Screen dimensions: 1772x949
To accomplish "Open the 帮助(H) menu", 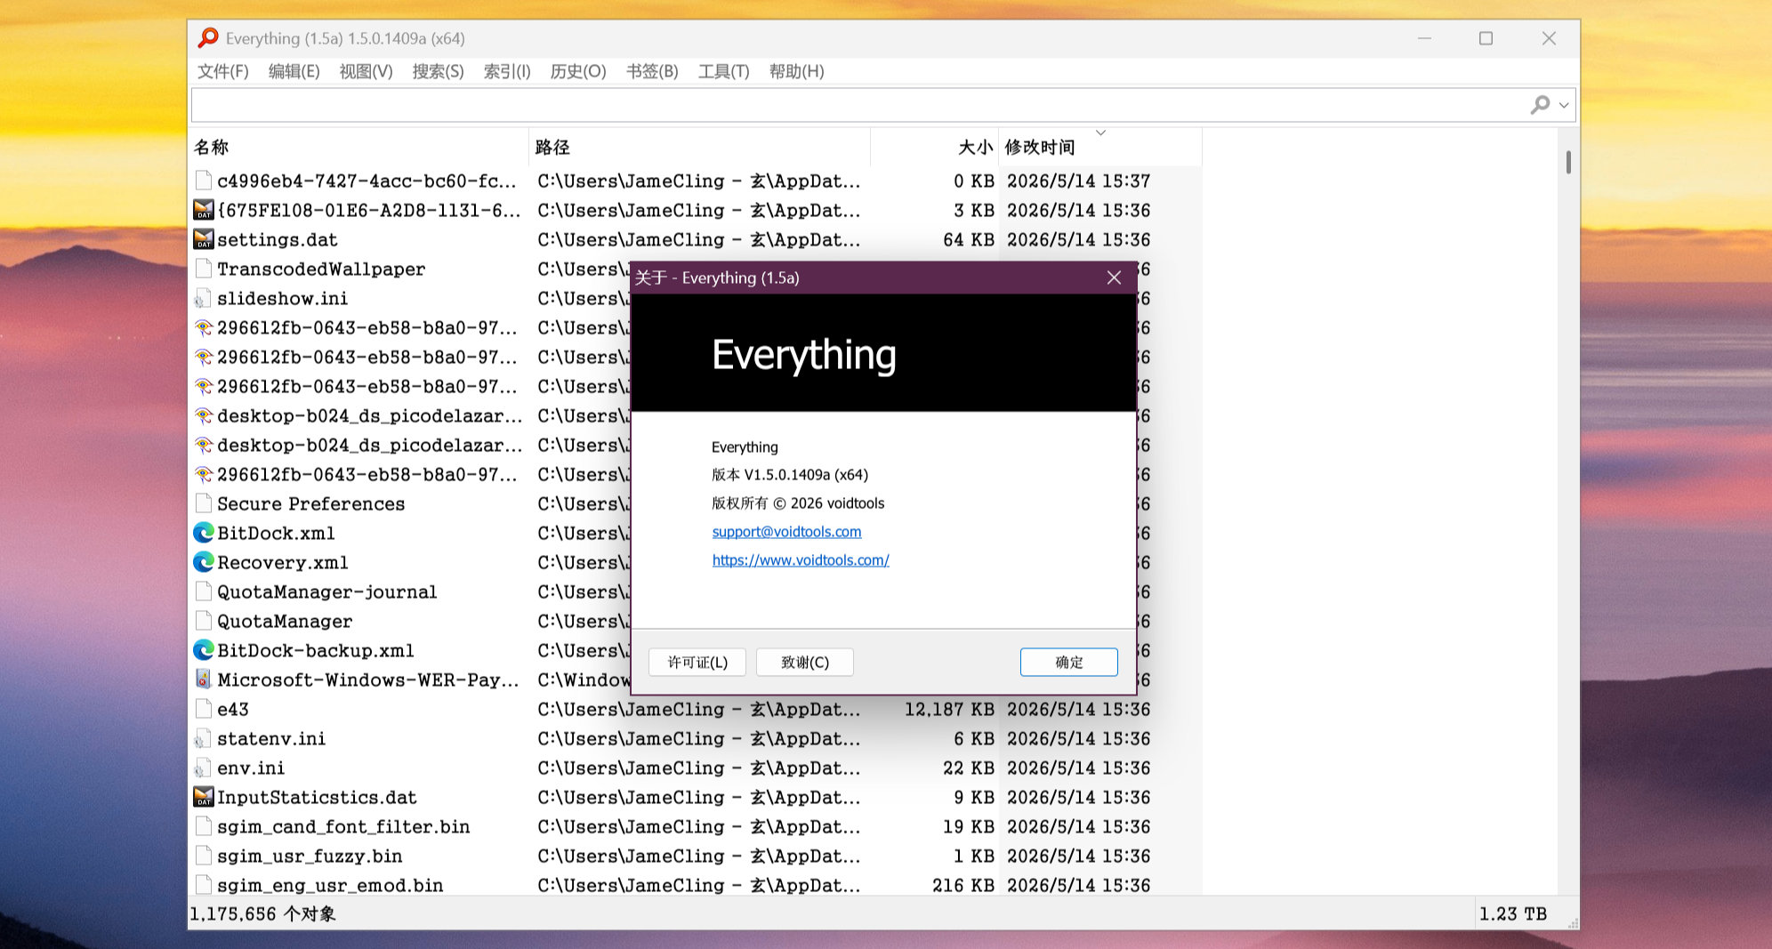I will click(796, 71).
